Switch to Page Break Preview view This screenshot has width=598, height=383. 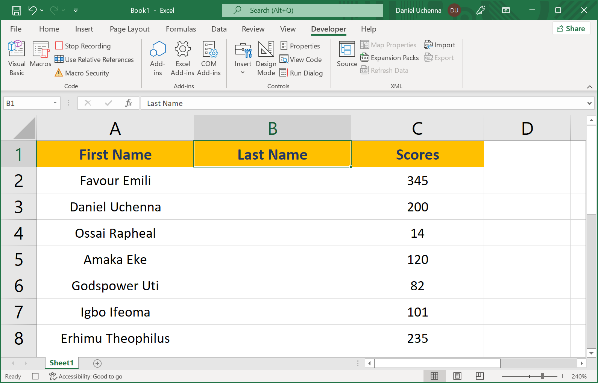coord(480,376)
